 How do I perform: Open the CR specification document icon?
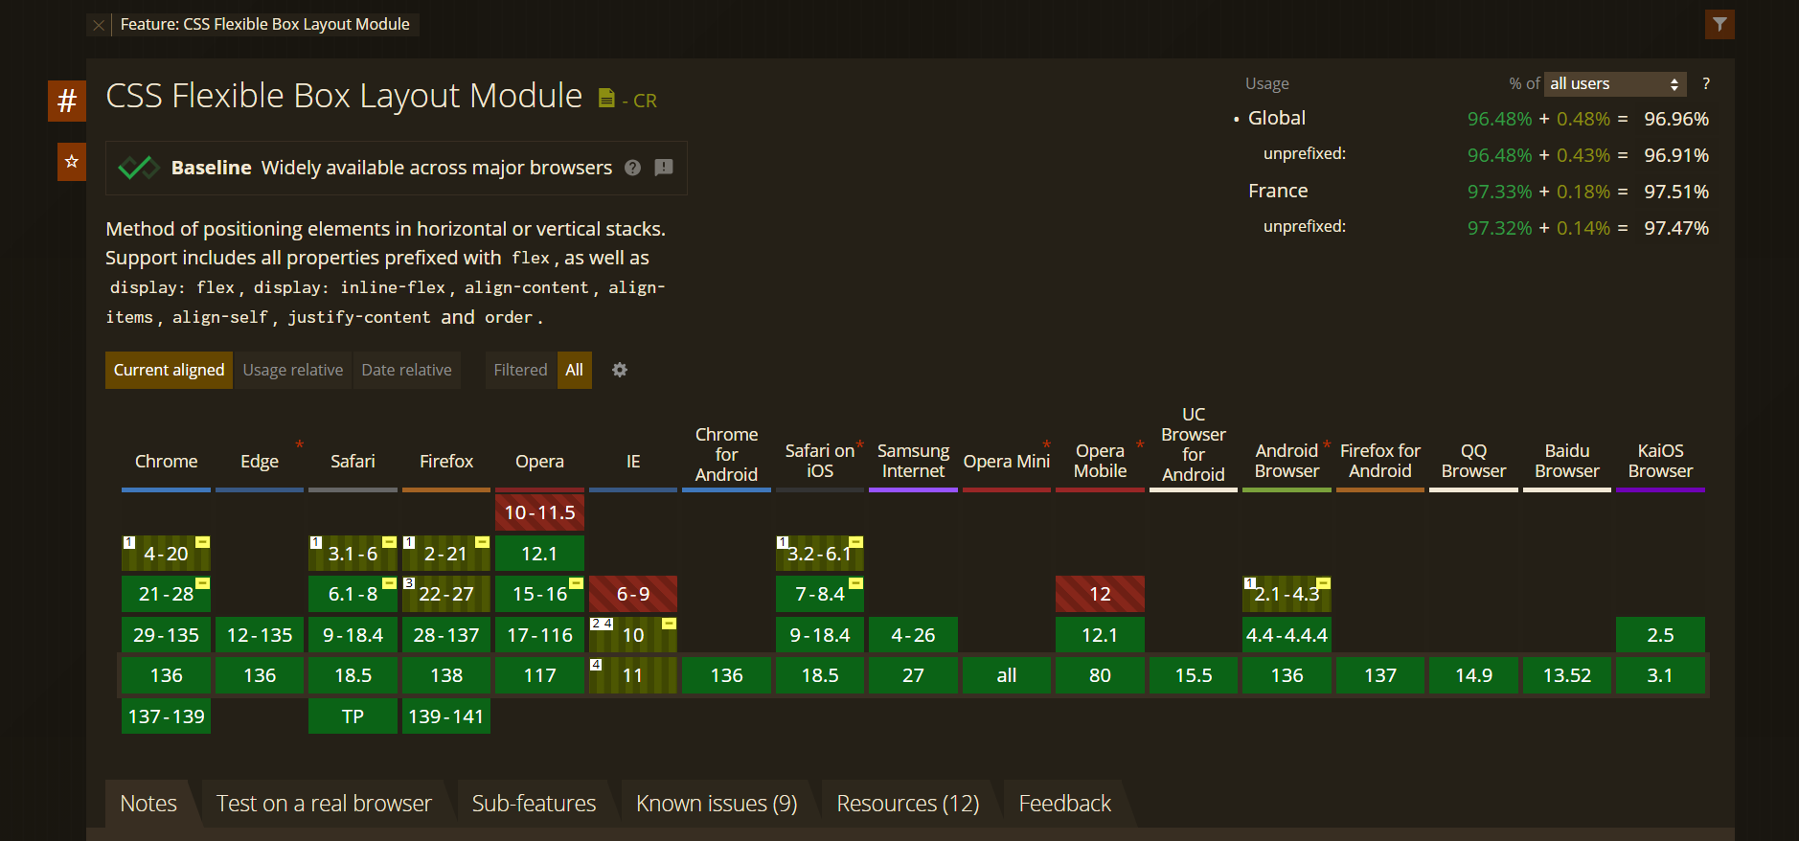[x=606, y=99]
